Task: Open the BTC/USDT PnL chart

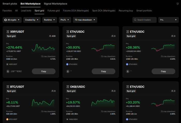Action: (43, 103)
